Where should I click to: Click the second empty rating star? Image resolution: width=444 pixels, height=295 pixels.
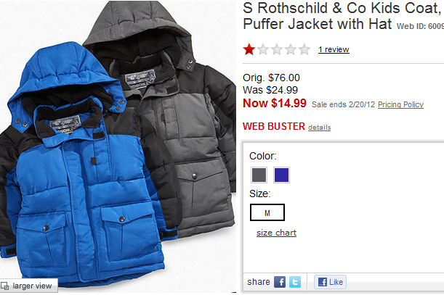pyautogui.click(x=263, y=49)
